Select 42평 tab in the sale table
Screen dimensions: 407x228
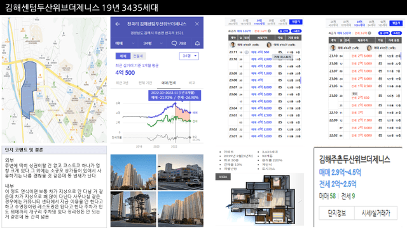283,22
